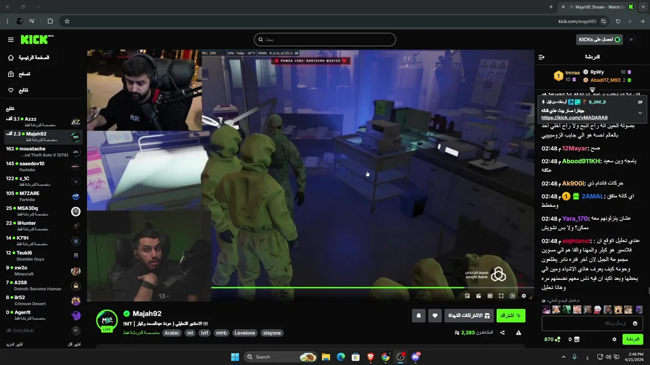The image size is (650, 365).
Task: Click username alqhtanui in chat
Action: click(576, 241)
